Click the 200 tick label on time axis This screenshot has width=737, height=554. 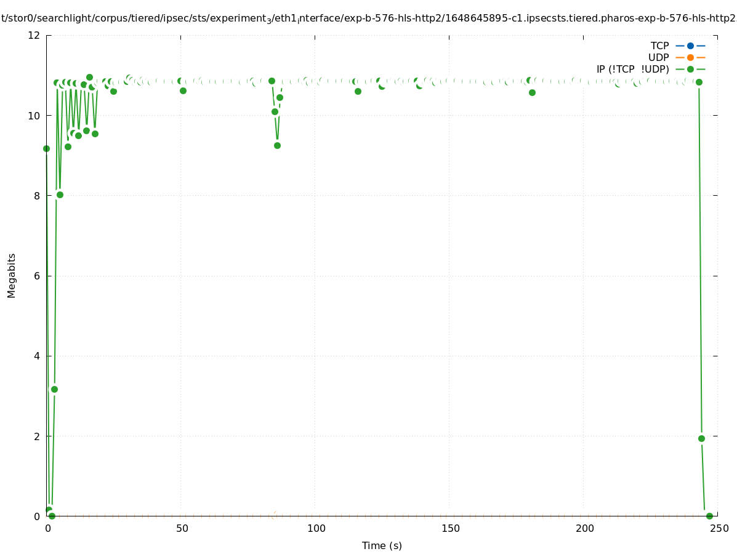click(584, 528)
